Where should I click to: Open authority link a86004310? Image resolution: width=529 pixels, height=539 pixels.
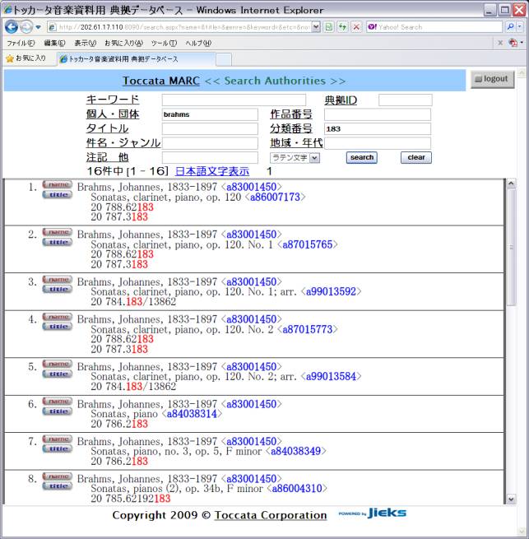point(297,488)
